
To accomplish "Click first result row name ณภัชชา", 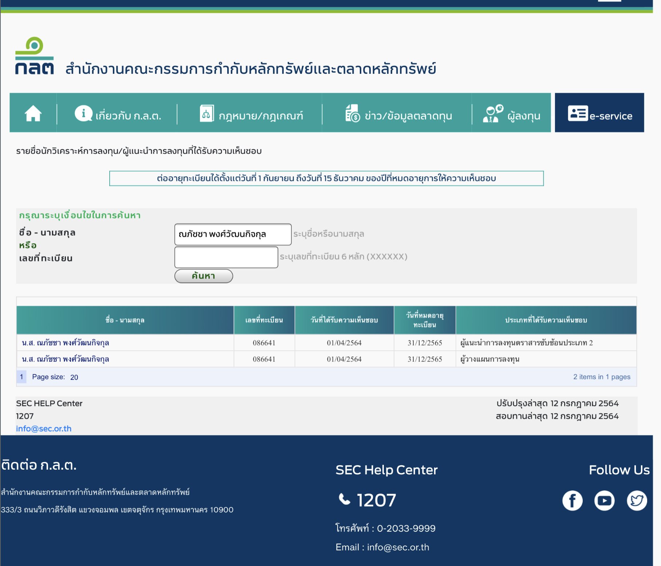I will point(66,343).
